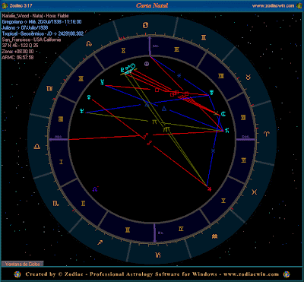Select the Venus planet glyph

(x=89, y=97)
